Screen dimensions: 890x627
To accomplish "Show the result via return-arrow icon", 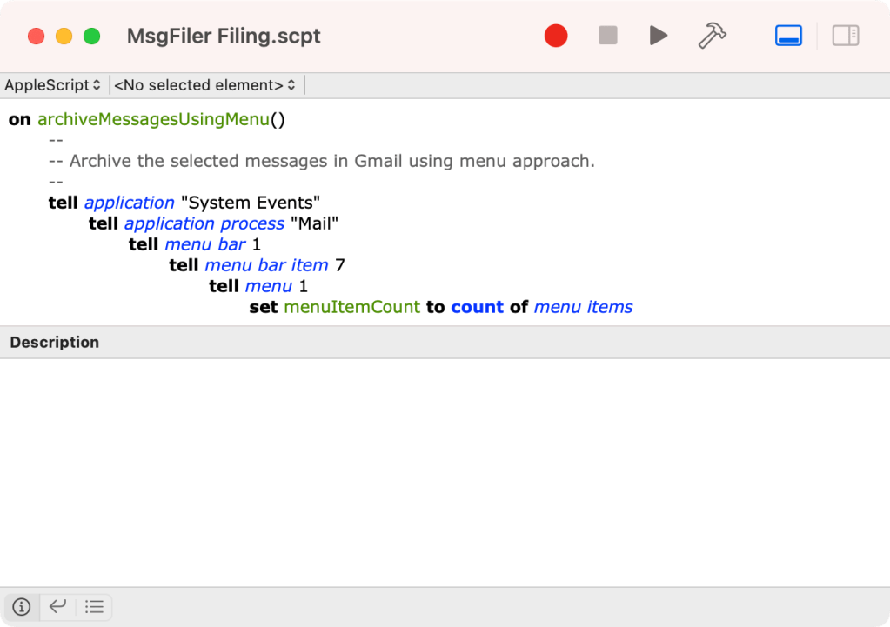I will [58, 607].
